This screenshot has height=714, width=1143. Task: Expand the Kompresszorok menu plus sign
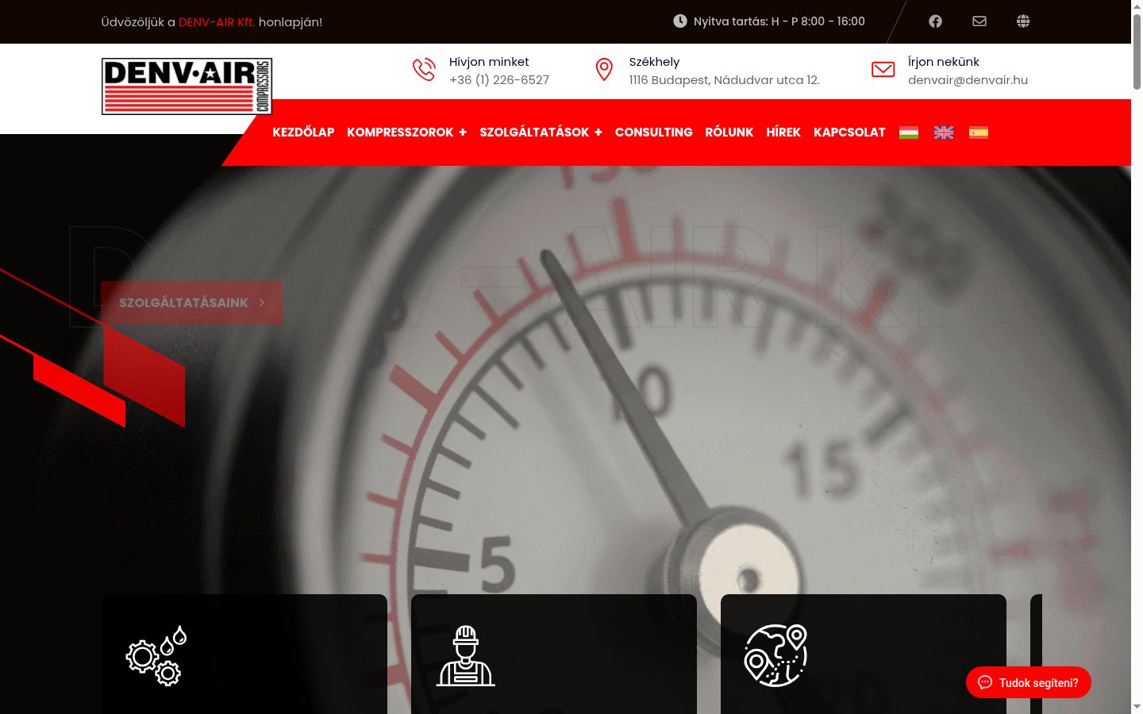(463, 132)
